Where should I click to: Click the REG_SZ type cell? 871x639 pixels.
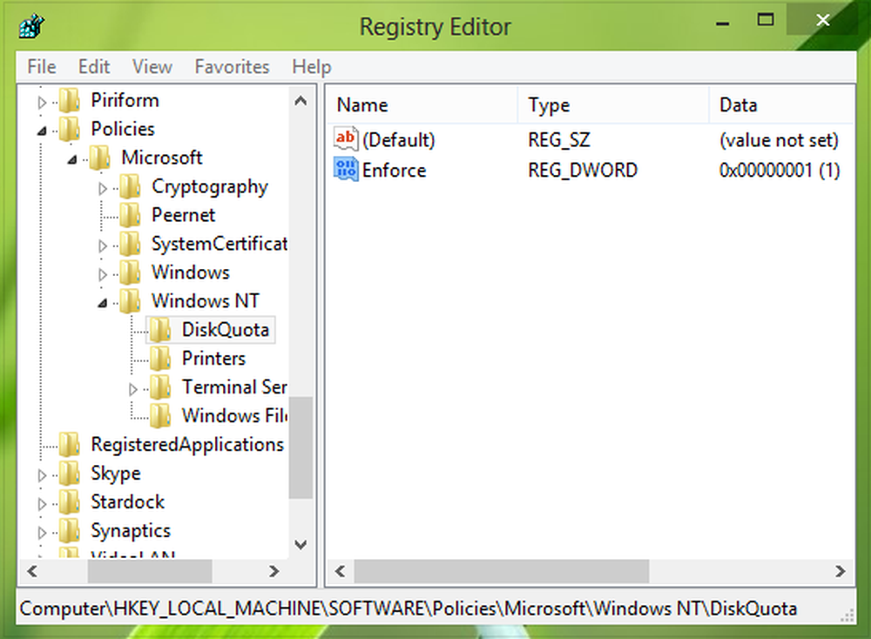point(559,140)
